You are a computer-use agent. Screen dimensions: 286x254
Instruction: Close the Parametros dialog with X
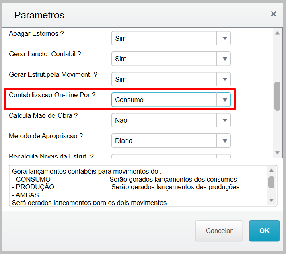pos(274,14)
